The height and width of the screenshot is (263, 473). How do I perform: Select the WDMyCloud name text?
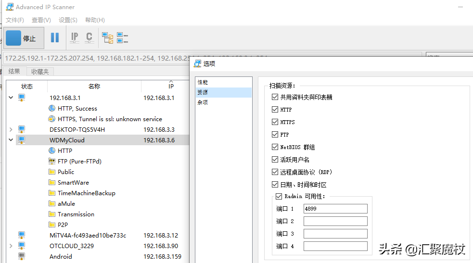pyautogui.click(x=67, y=140)
